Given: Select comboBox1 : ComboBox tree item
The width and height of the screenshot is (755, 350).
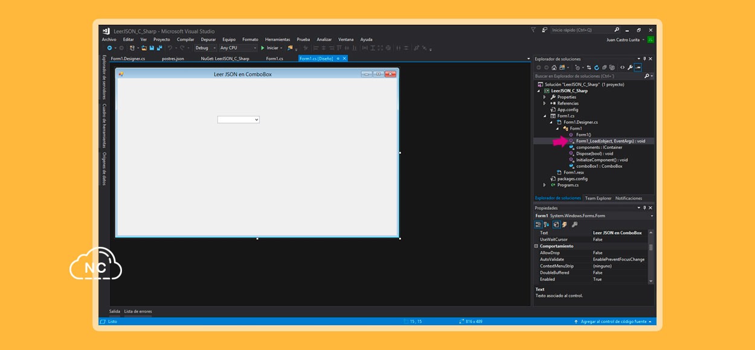Looking at the screenshot, I should tap(599, 166).
